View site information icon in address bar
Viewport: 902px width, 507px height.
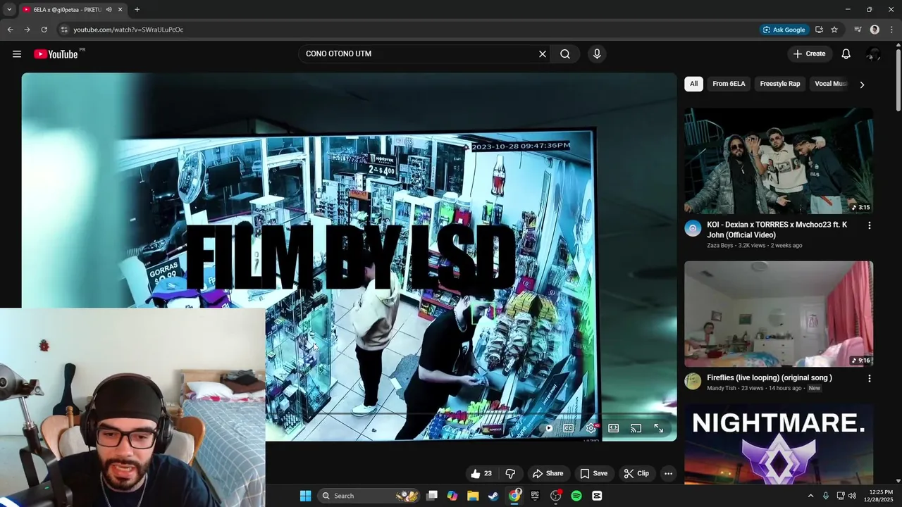[64, 30]
